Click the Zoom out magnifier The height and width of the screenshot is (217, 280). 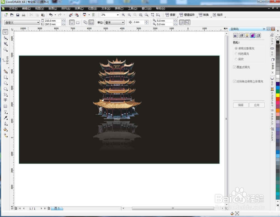[129, 15]
